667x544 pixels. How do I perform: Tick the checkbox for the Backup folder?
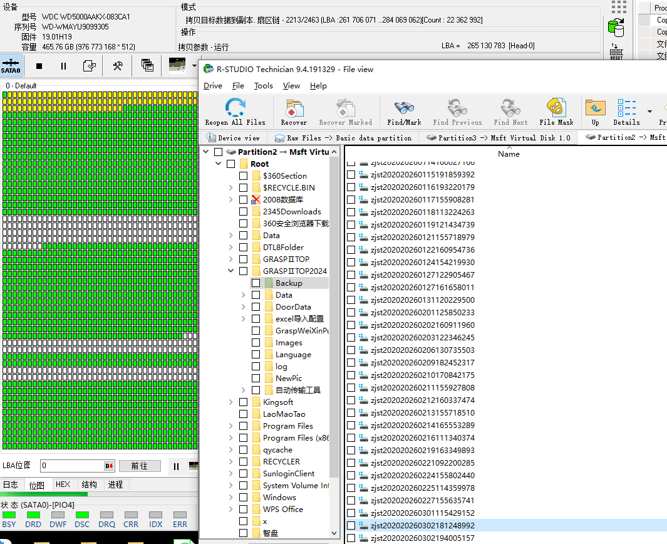click(256, 283)
